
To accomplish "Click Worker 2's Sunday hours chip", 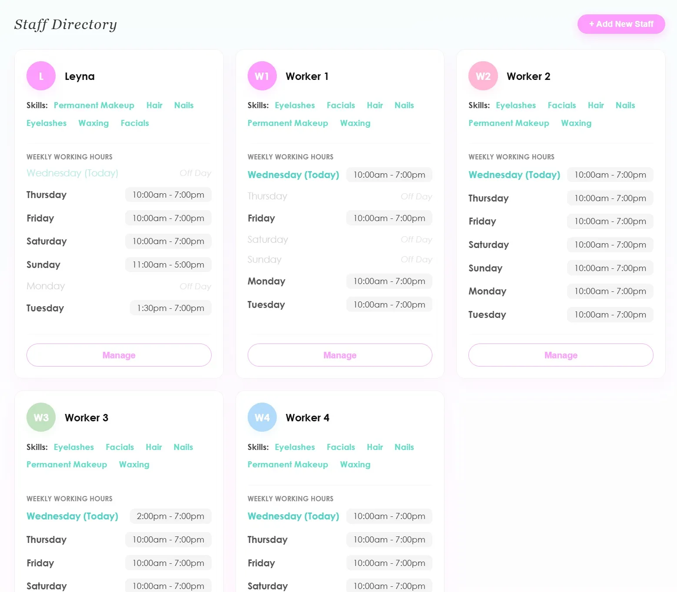I will coord(610,268).
